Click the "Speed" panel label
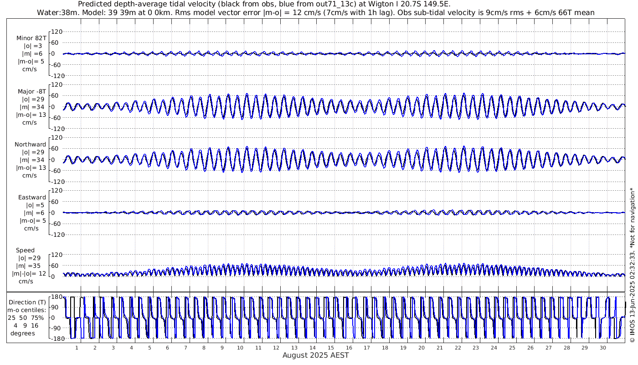 (25, 250)
